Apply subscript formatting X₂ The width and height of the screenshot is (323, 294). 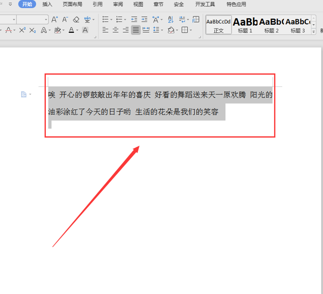pyautogui.click(x=33, y=31)
